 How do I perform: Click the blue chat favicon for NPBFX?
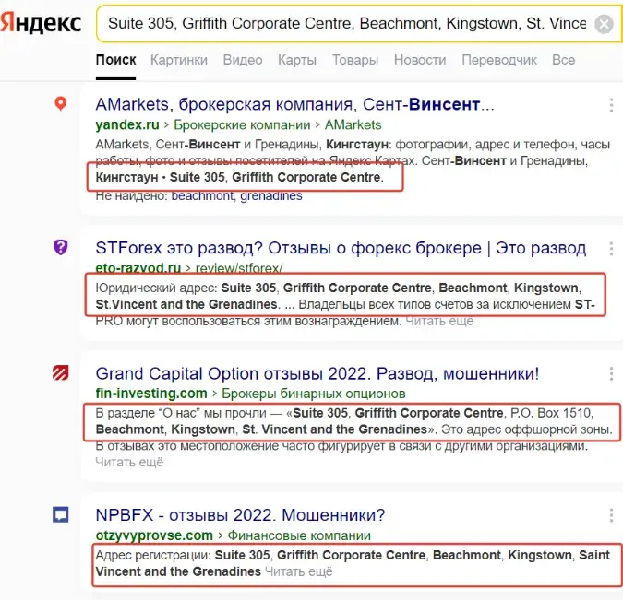tap(60, 514)
